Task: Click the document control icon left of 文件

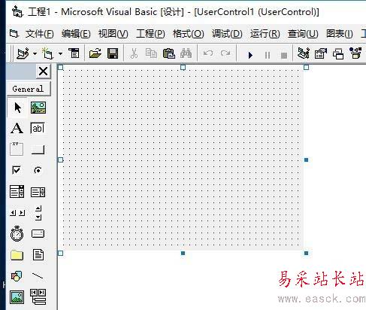Action: tap(14, 33)
